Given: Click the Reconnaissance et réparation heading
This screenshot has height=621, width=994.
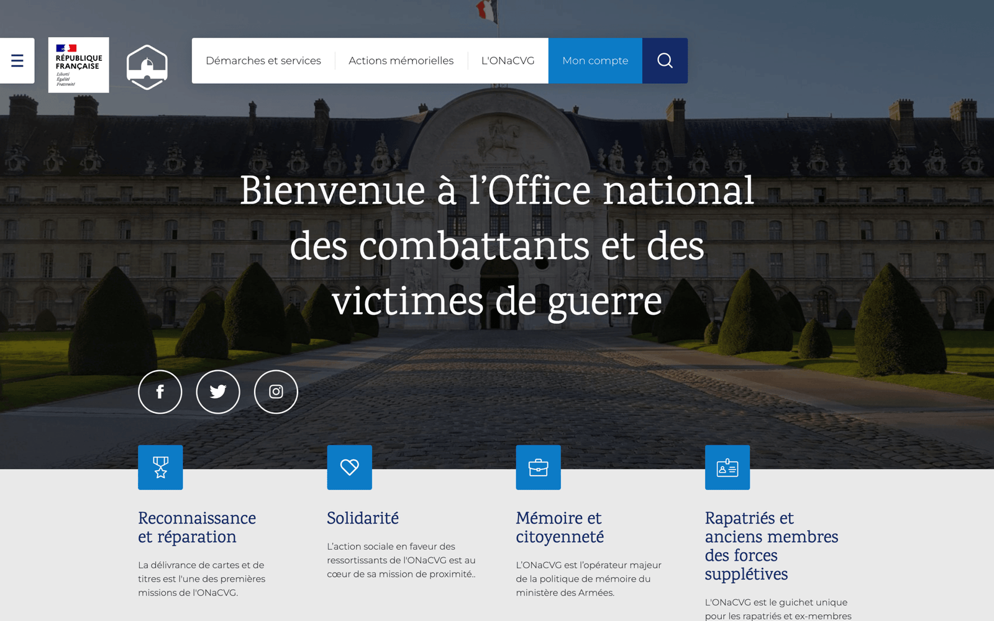Looking at the screenshot, I should [x=197, y=527].
